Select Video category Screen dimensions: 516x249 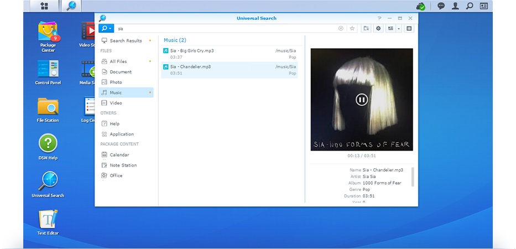click(126, 103)
